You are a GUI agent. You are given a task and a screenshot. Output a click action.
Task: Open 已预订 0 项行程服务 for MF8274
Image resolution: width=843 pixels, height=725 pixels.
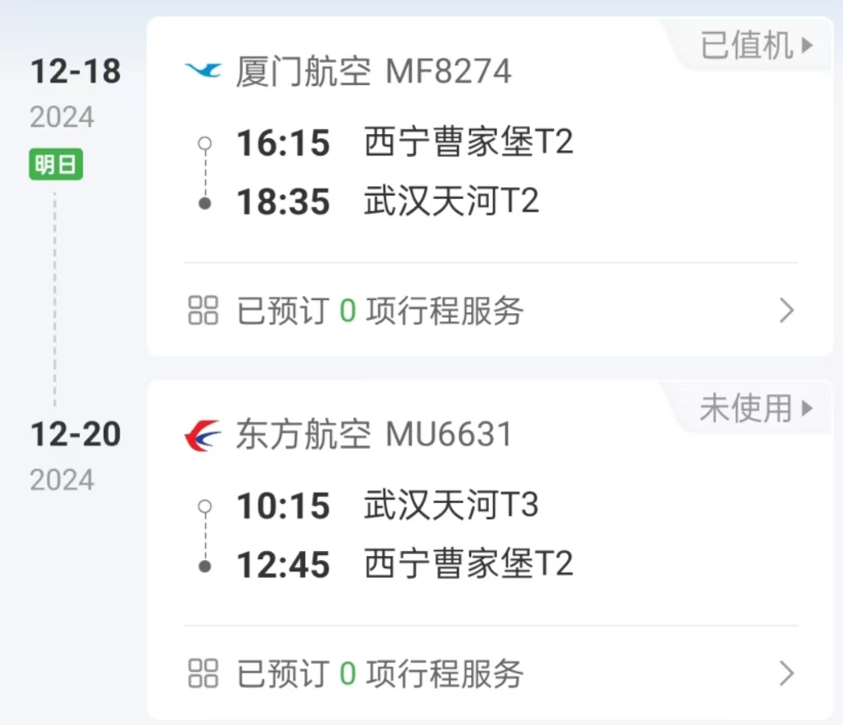(380, 311)
